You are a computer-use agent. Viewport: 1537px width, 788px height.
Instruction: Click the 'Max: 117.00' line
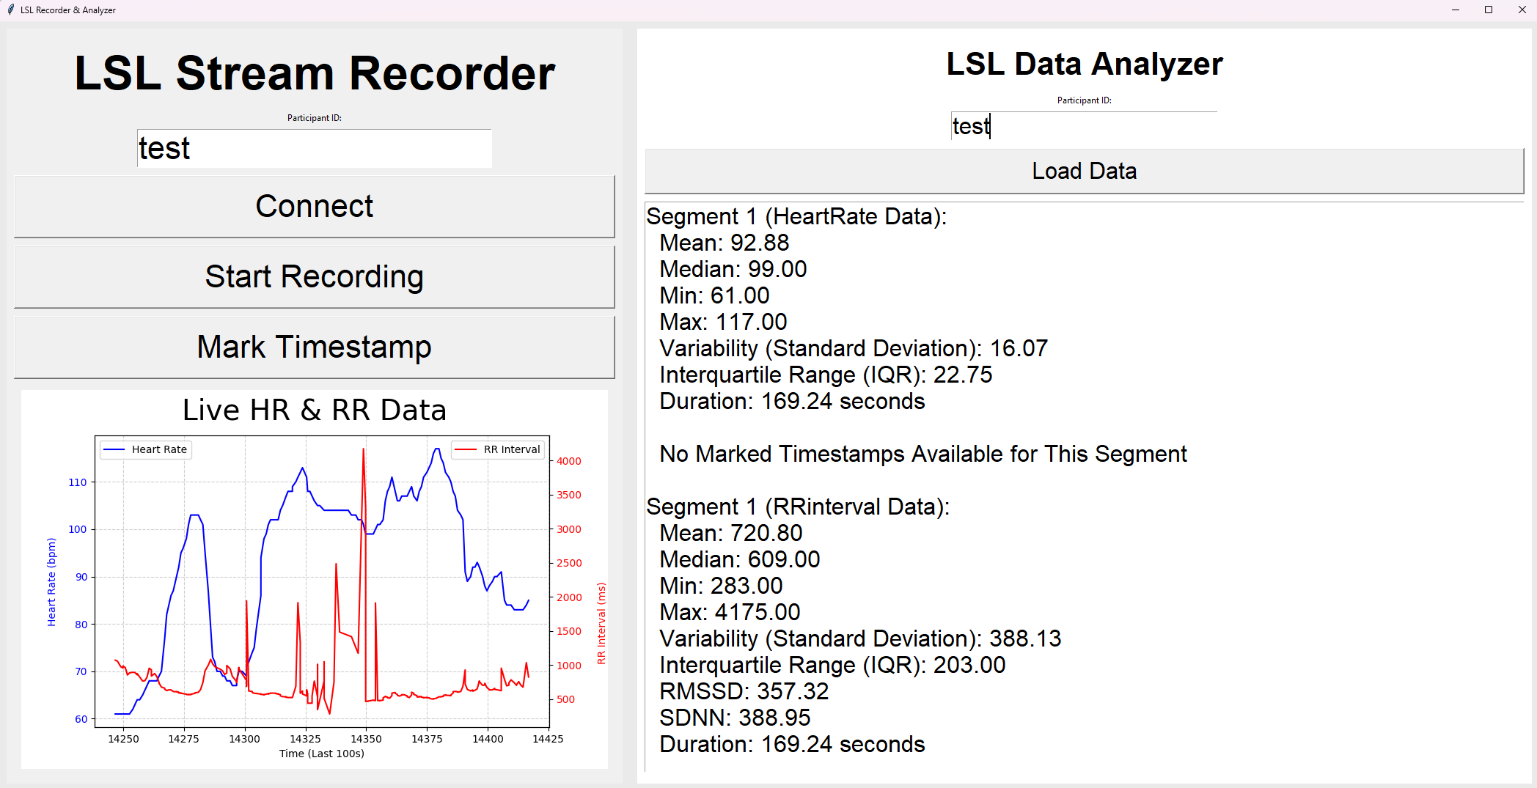pos(724,322)
